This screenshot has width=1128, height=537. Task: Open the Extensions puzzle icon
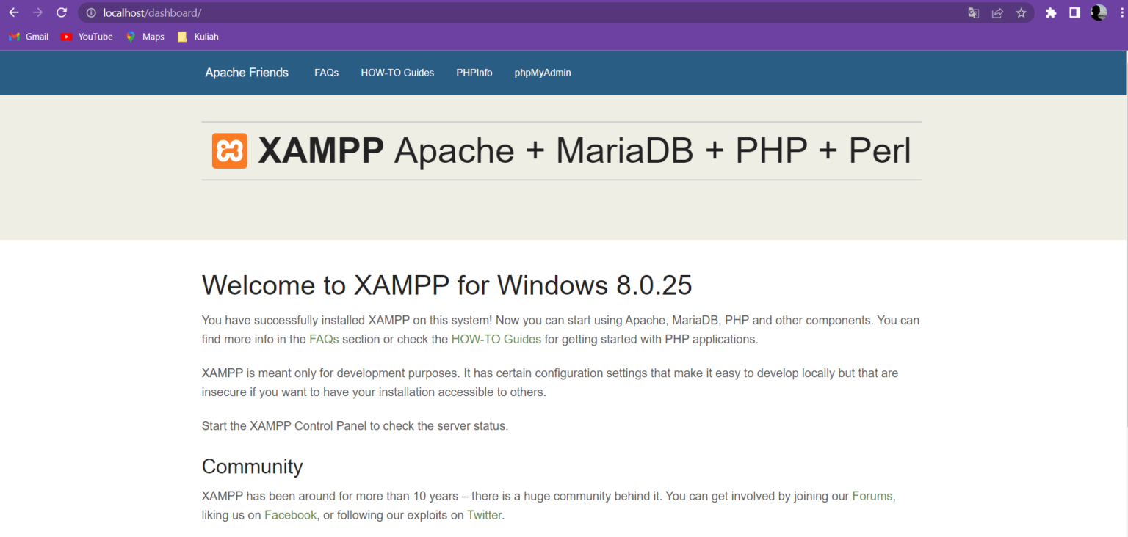coord(1050,12)
